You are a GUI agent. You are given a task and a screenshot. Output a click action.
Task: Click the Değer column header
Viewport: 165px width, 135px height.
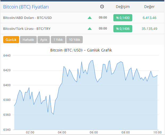tap(149, 7)
